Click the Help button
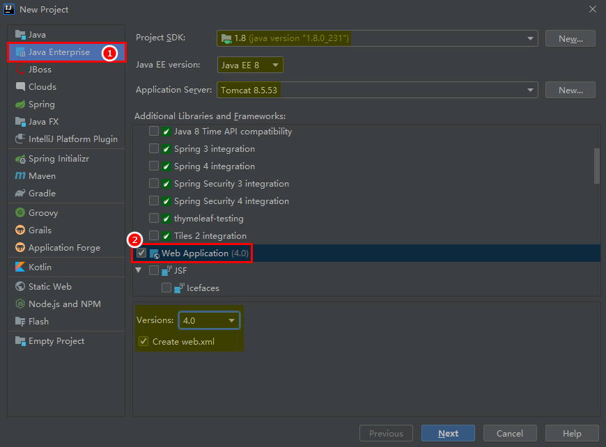The height and width of the screenshot is (447, 606). pos(572,434)
